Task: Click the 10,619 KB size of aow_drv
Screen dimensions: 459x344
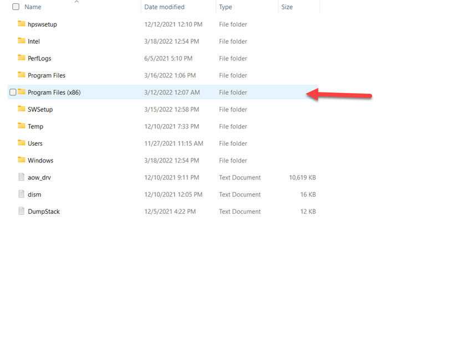Action: (302, 177)
